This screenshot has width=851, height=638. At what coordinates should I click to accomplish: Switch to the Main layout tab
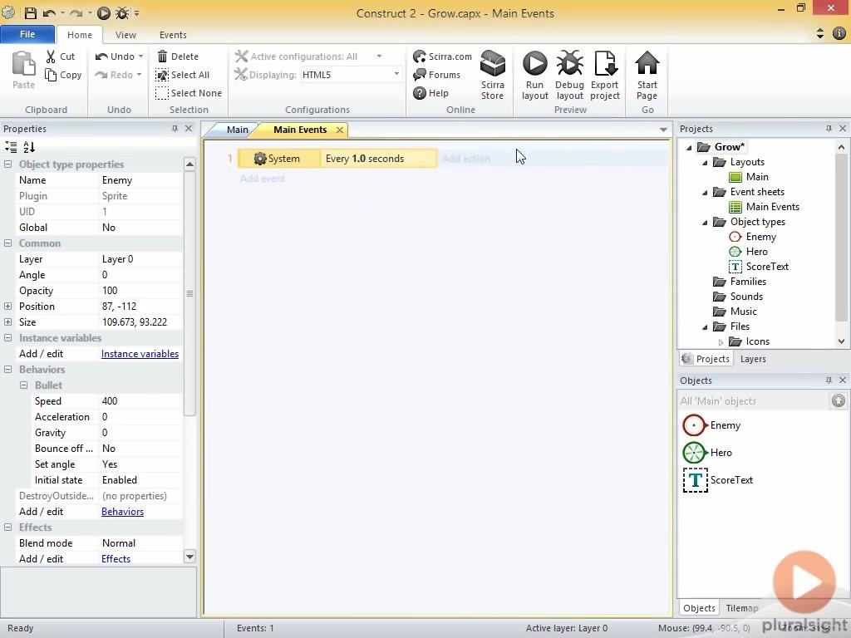[x=237, y=130]
